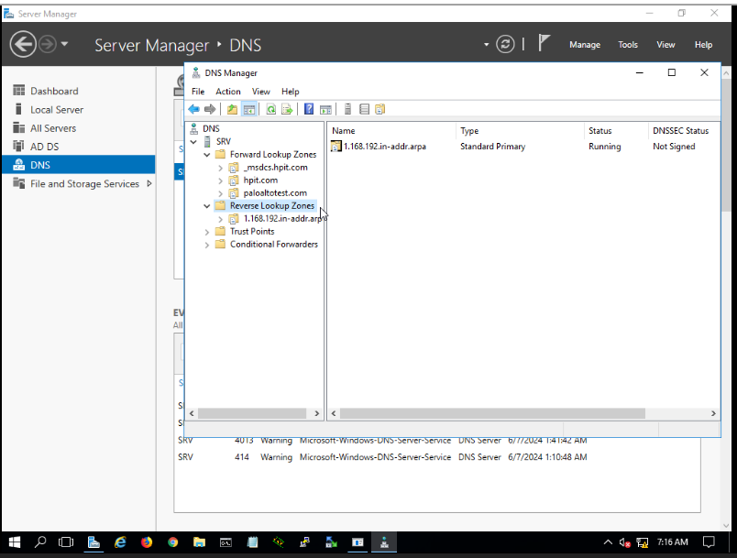Viewport: 737px width, 558px height.
Task: Open the Server Manager notifications flag
Action: coord(544,43)
